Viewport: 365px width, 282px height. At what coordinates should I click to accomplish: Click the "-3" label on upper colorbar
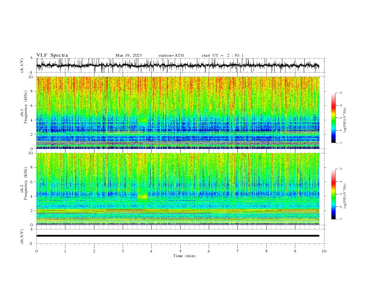coord(340,93)
